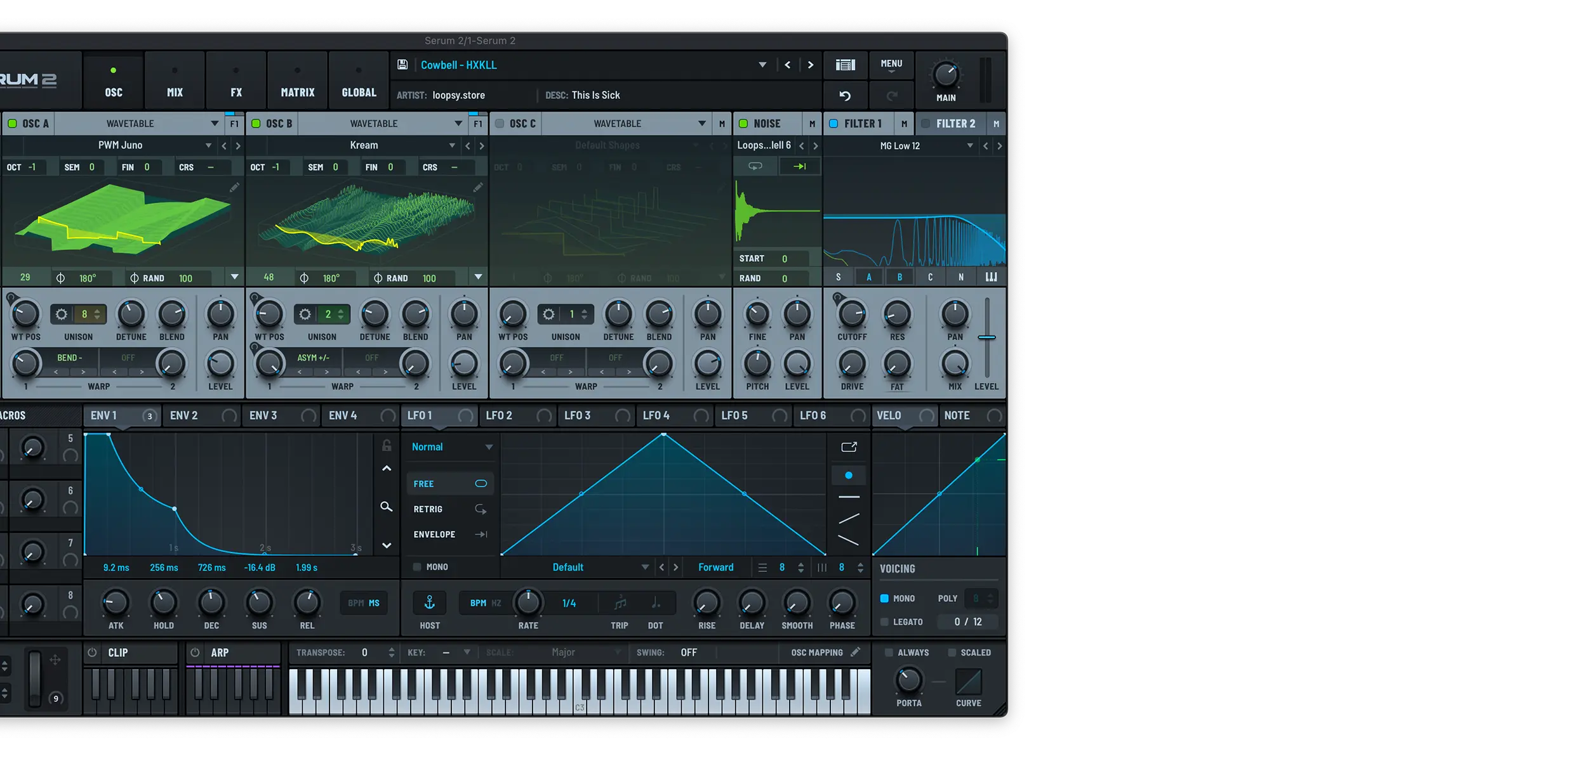The width and height of the screenshot is (1587, 761).
Task: Open OSC A unison settings gear
Action: pos(62,314)
